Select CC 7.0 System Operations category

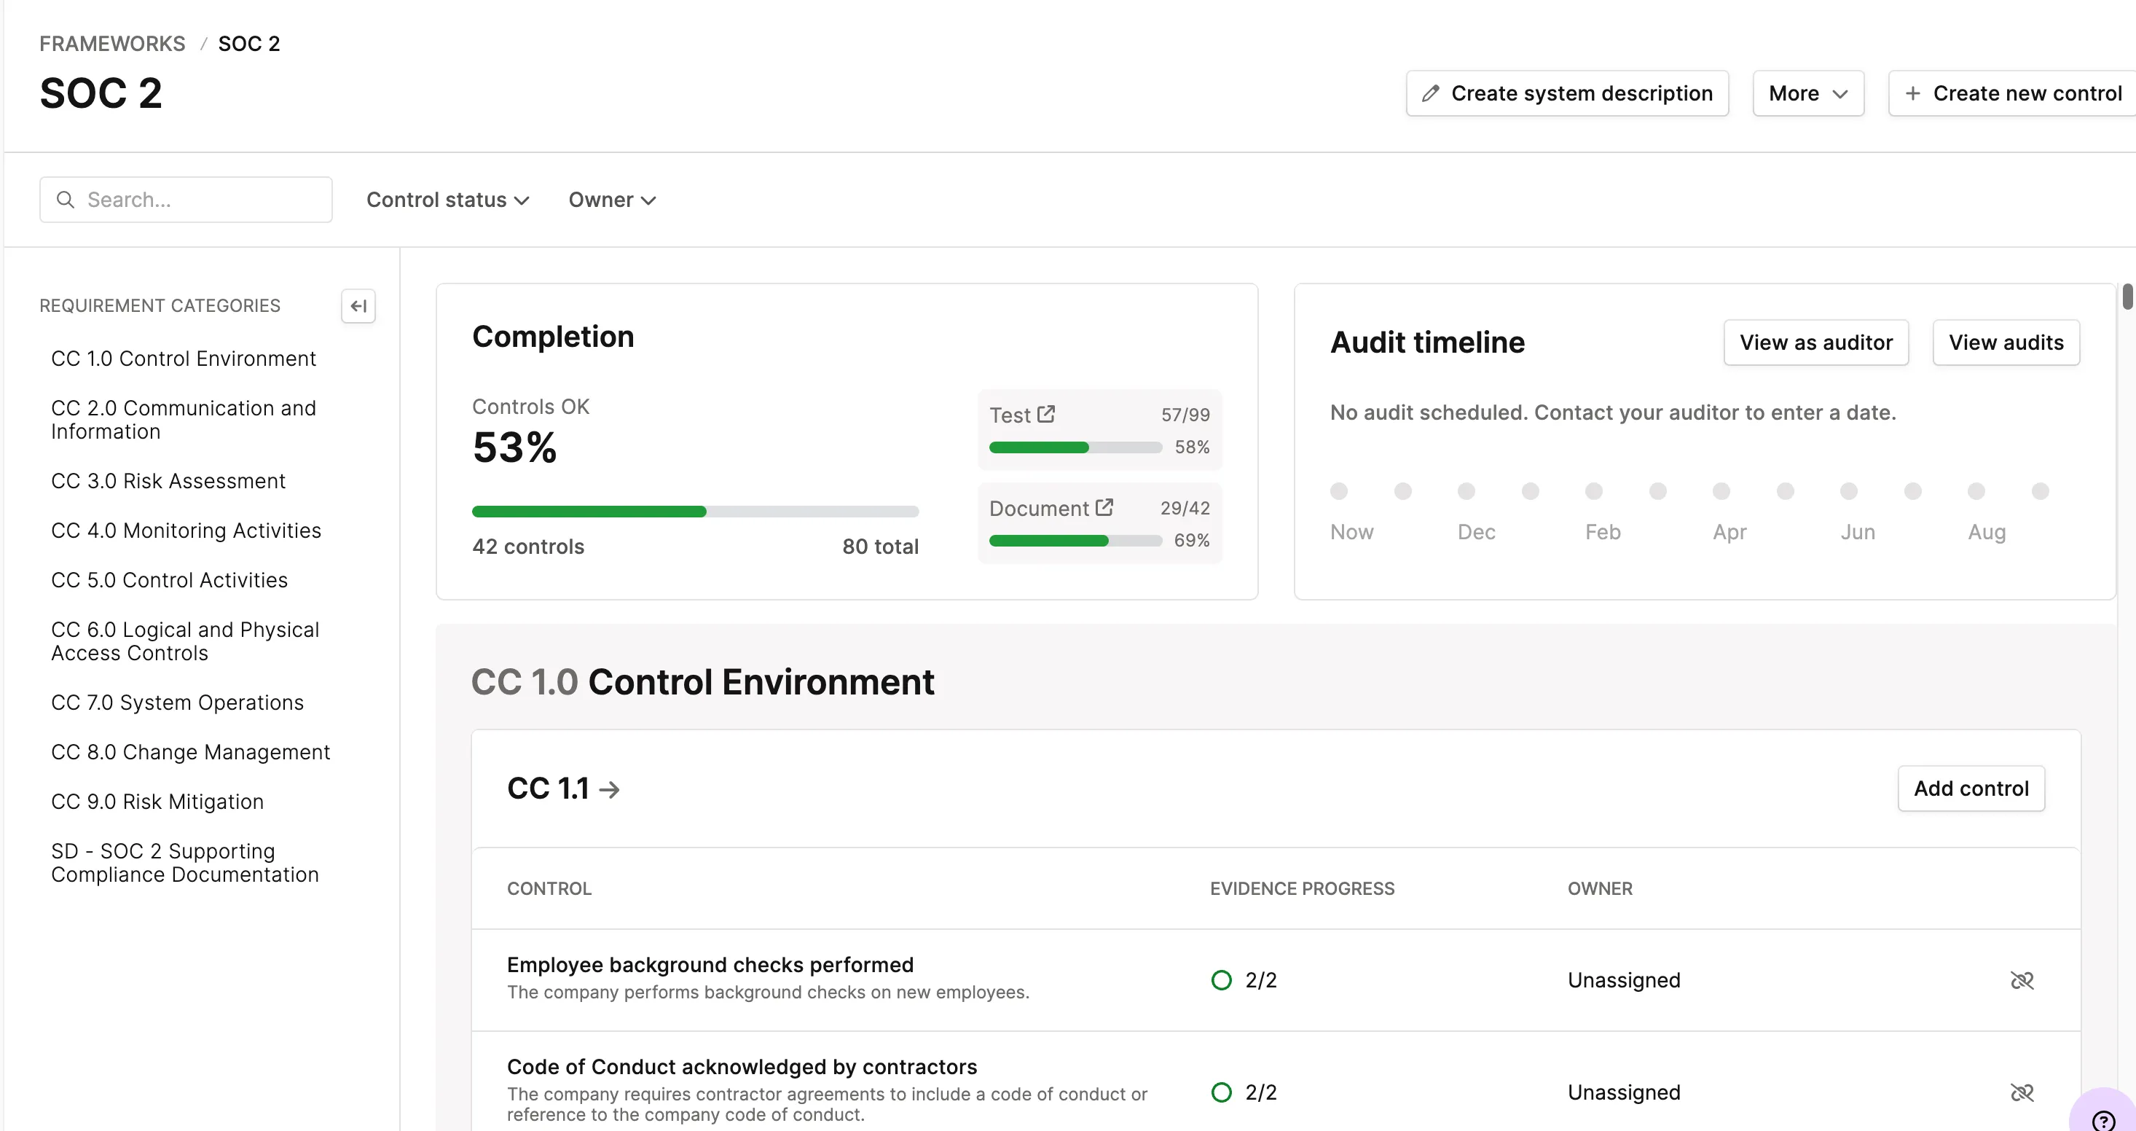[178, 703]
